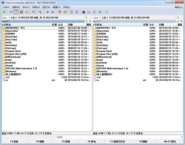Open right panel favorites star button
Screen dimensions: 185x145
178,21
